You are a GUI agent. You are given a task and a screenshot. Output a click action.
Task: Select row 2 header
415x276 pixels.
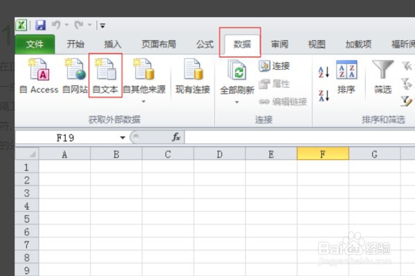tap(27, 180)
